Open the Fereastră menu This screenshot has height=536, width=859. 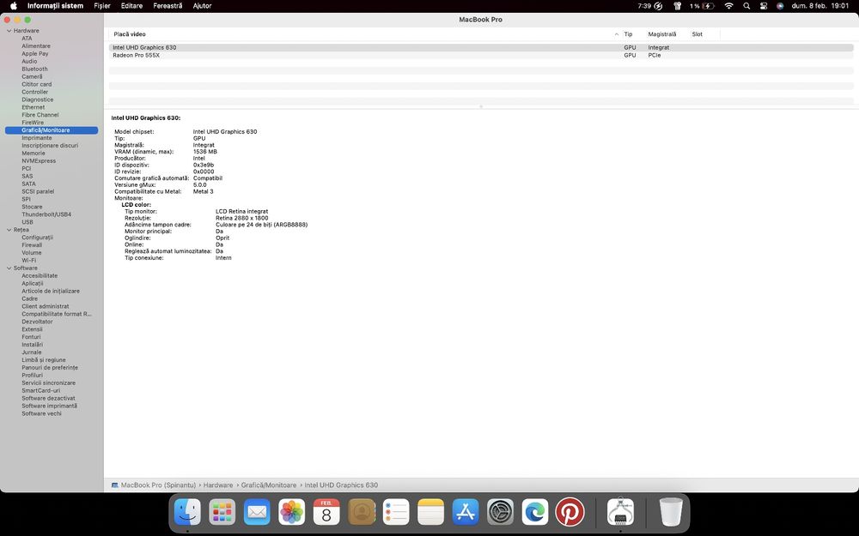click(x=168, y=6)
